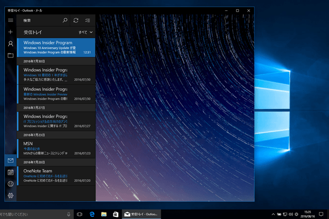Open the mail with subject Windows 10 最初の 1 年
The image size is (329, 219).
click(x=56, y=74)
